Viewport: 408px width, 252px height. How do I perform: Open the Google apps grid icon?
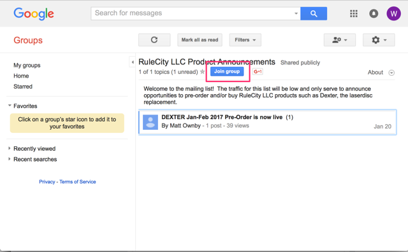click(354, 13)
